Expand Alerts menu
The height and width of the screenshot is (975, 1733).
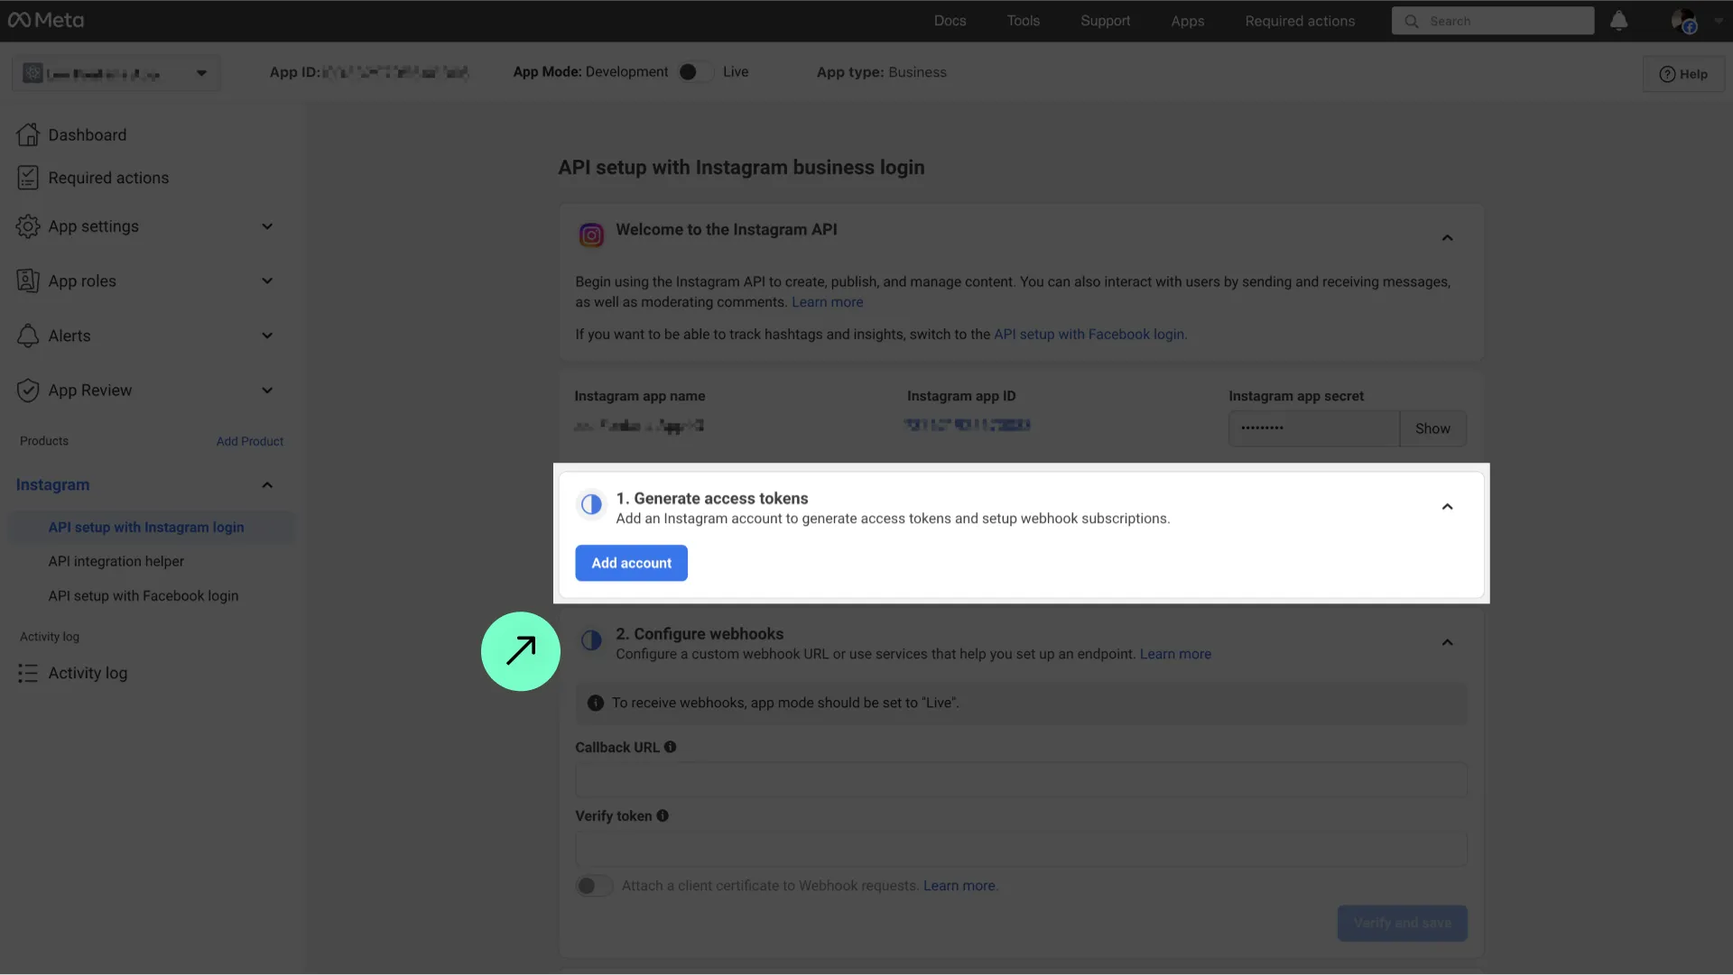267,336
